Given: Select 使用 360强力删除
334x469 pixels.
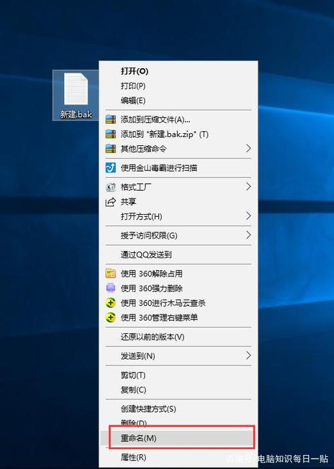Looking at the screenshot, I should [178, 288].
